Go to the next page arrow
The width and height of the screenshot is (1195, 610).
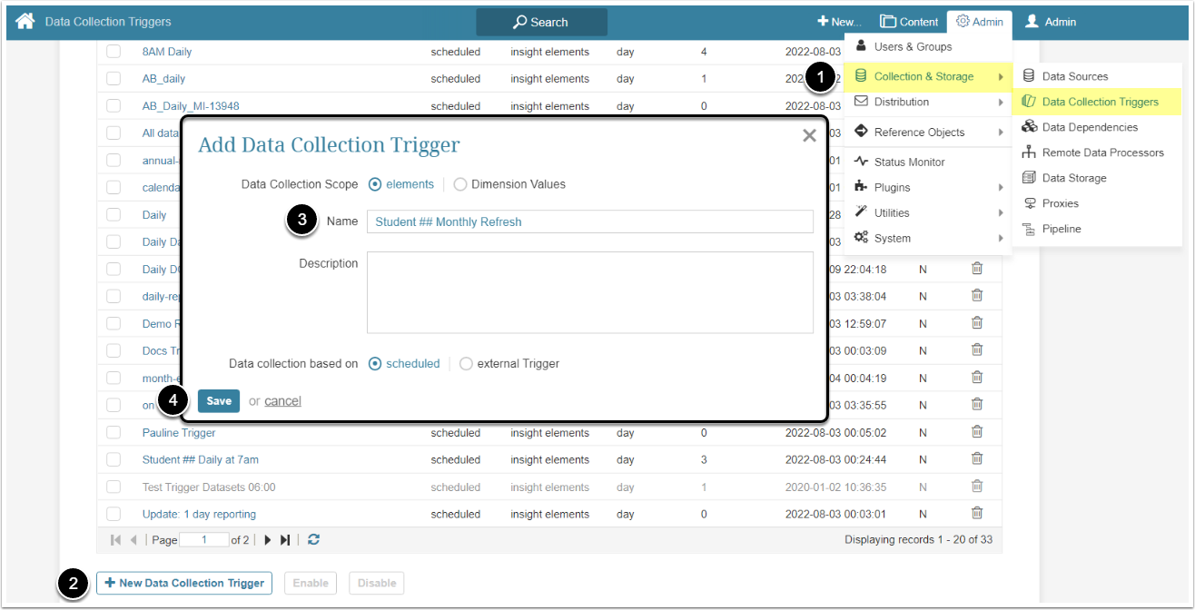(x=268, y=540)
